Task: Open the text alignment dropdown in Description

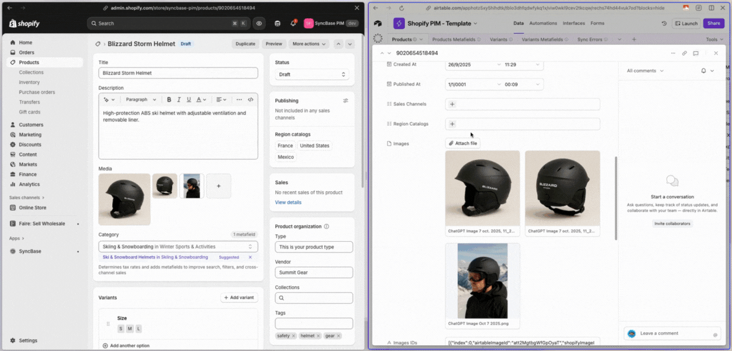Action: coord(221,100)
